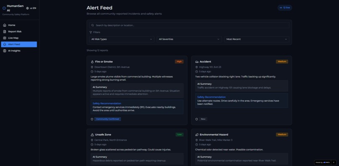Click Safety Recommendation on Fire or Smoke card
The height and width of the screenshot is (166, 339).
[107, 104]
